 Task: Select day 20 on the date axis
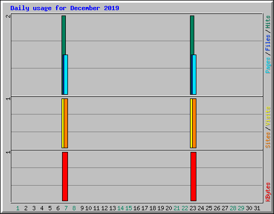(x=169, y=208)
